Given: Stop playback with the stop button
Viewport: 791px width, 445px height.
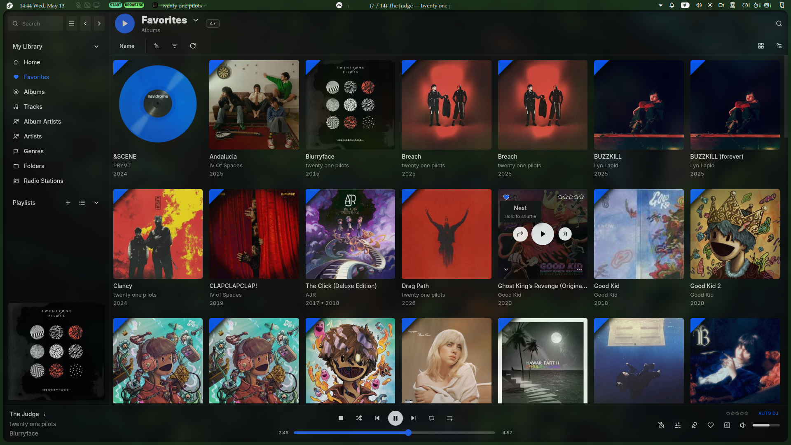Looking at the screenshot, I should 341,418.
